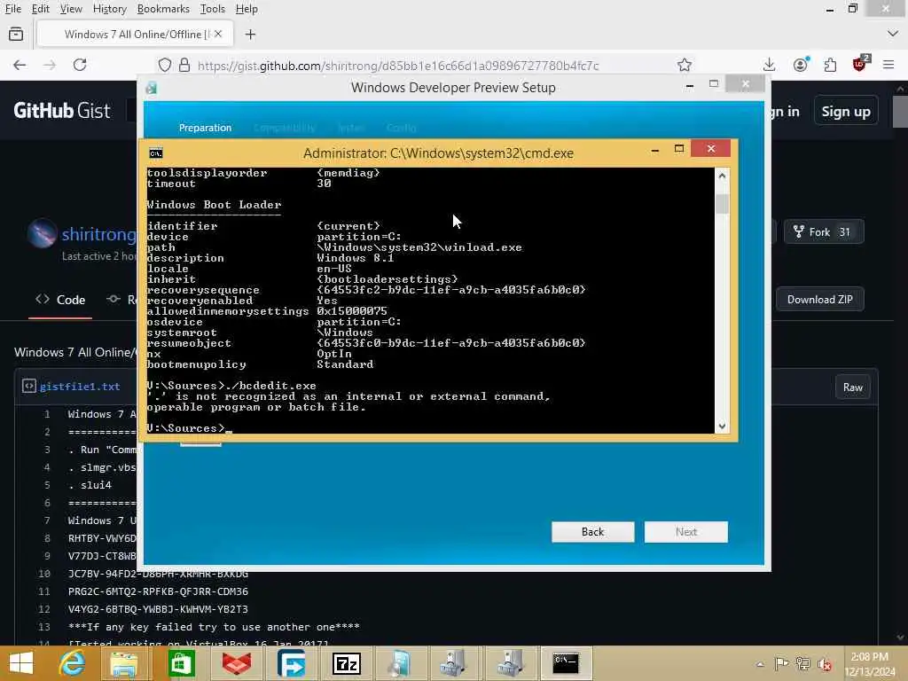
Task: Open the uBlock Origin extension icon
Action: click(860, 63)
